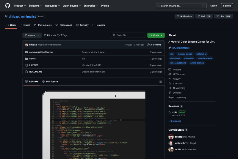Image resolution: width=238 pixels, height=159 pixels.
Task: Click the GitHub logo icon
Action: pyautogui.click(x=8, y=6)
